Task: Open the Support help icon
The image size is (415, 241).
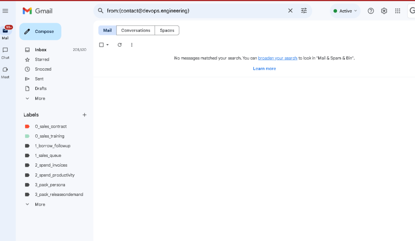Action: coord(370,11)
